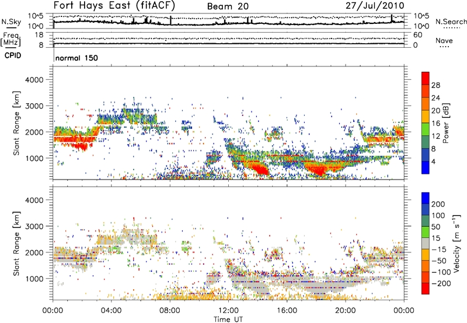Click the '12:00' time axis tick label
This screenshot has height=323, width=467.
228,311
